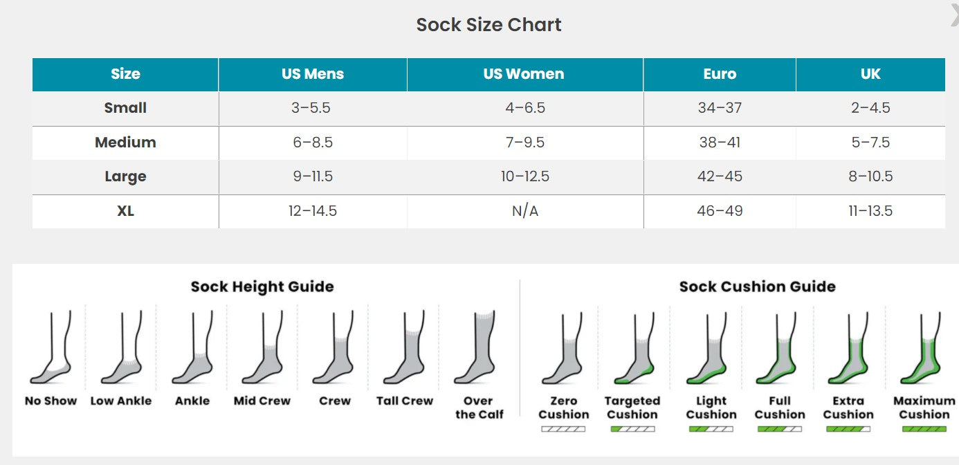This screenshot has width=959, height=465.
Task: Select the Euro column header
Action: point(720,74)
